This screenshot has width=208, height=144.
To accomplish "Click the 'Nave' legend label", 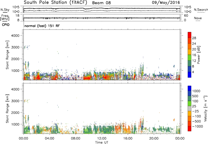I will pos(198,18).
